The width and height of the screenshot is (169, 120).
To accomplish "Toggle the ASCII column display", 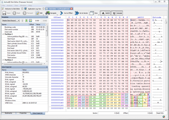I will (x=105, y=13).
